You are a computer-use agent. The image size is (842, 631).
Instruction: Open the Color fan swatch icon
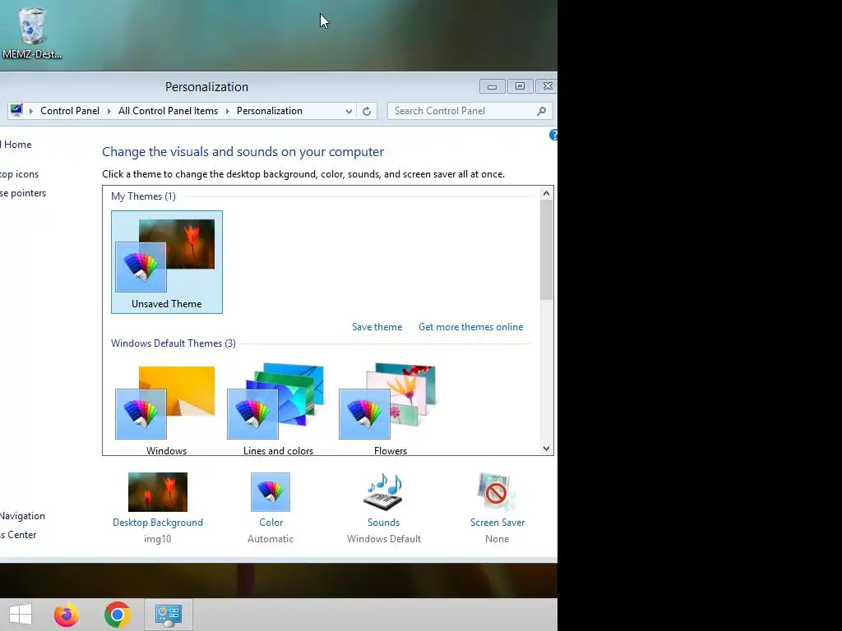tap(271, 491)
